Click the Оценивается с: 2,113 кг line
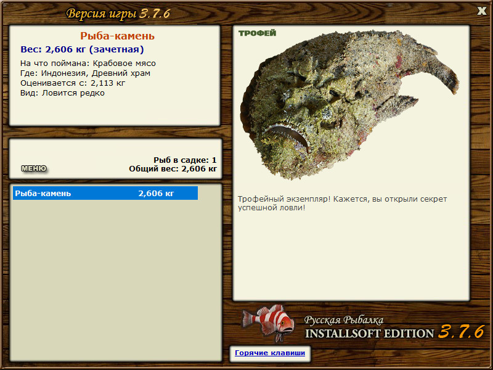493x370 pixels. tap(73, 83)
